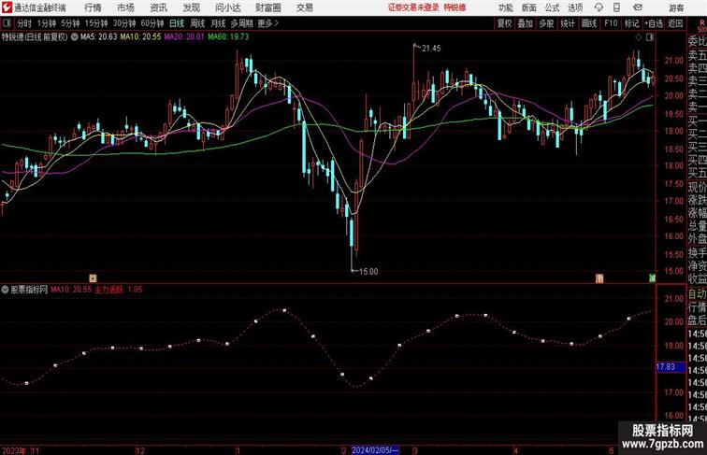Click the 叠加 overlay button

click(x=526, y=23)
